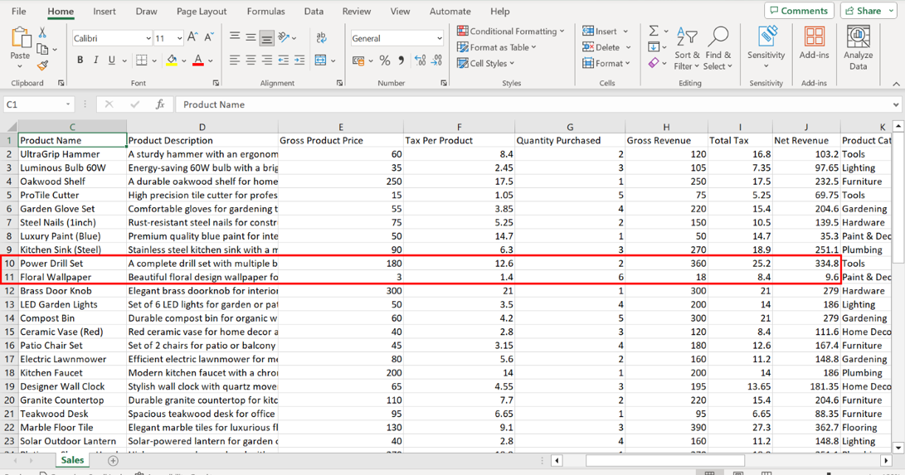This screenshot has width=905, height=475.
Task: Toggle Italic formatting
Action: 95,61
